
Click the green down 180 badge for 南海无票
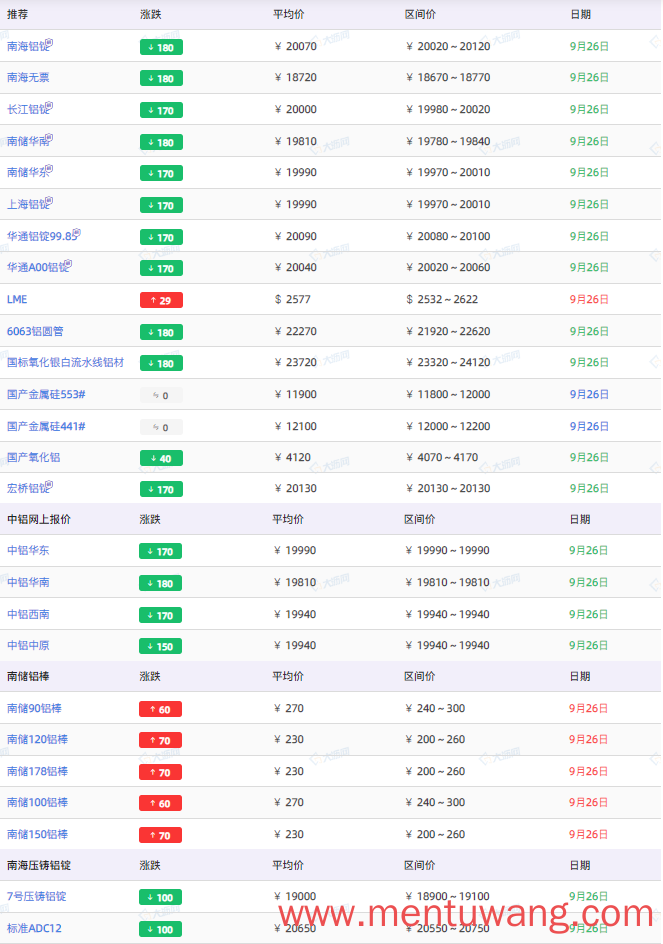click(161, 78)
